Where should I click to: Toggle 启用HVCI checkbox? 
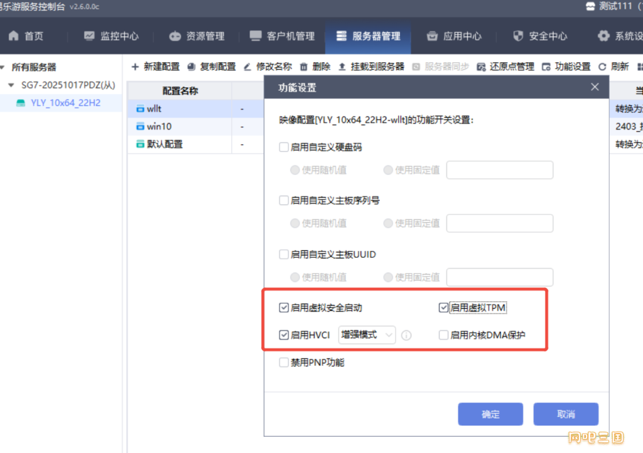click(x=284, y=335)
